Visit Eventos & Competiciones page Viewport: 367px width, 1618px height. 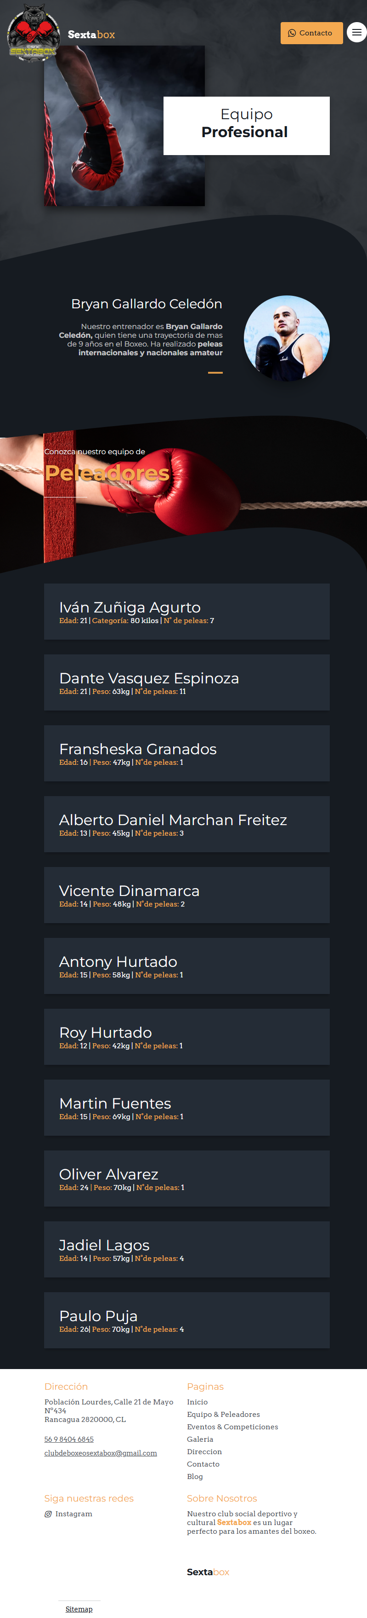[x=233, y=1427]
